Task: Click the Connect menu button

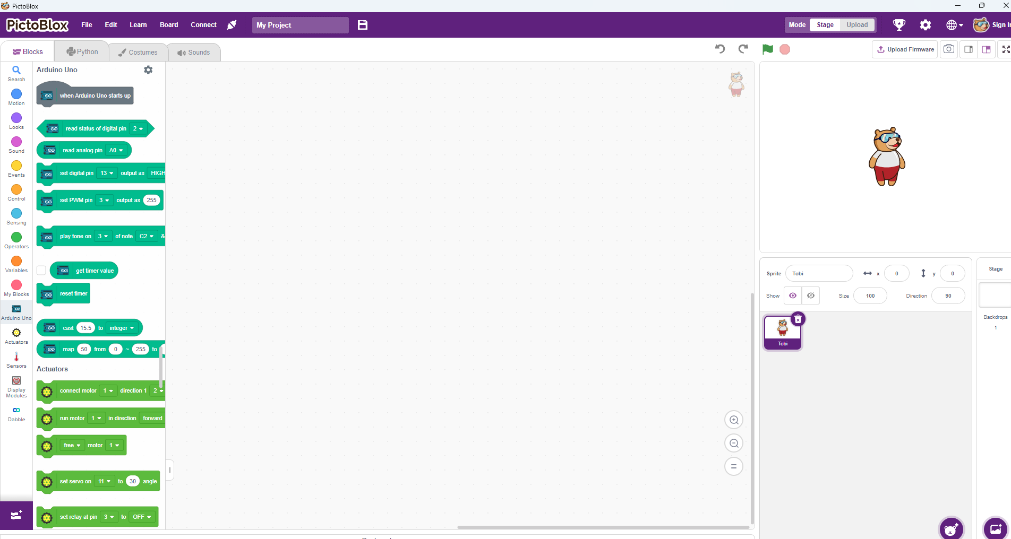Action: (x=203, y=25)
